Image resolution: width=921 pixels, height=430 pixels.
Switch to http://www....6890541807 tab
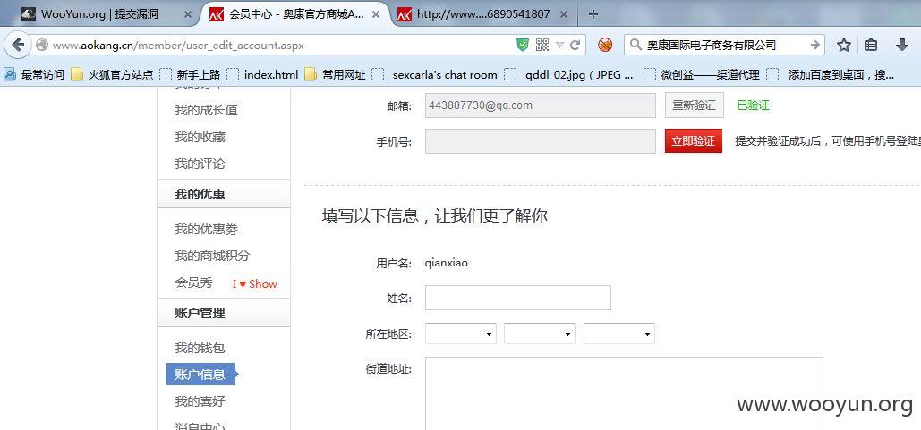pyautogui.click(x=483, y=14)
